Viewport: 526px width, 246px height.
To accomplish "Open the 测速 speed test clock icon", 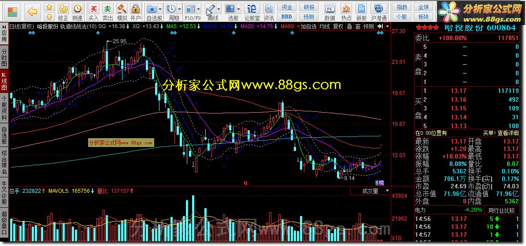I will (78, 12).
